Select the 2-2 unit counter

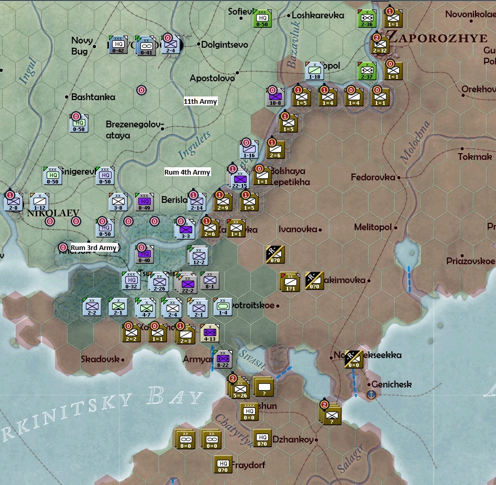(x=92, y=307)
